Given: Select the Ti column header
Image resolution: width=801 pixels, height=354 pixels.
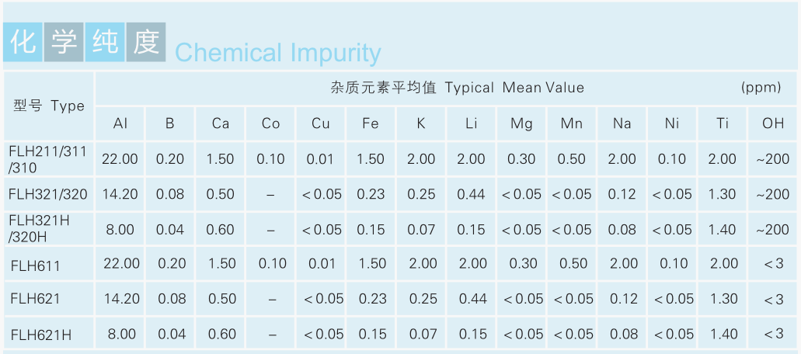Looking at the screenshot, I should [x=723, y=124].
